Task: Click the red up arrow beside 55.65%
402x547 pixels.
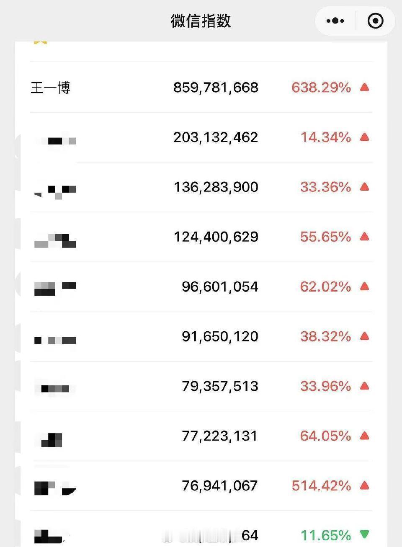Action: 364,237
